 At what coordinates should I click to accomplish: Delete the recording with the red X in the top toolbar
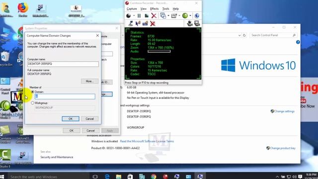pyautogui.click(x=154, y=15)
